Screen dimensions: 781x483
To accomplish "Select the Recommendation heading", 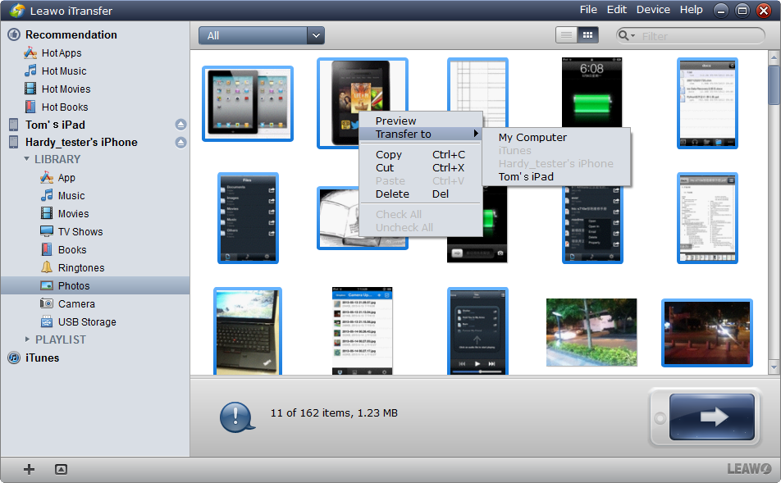I will click(71, 35).
